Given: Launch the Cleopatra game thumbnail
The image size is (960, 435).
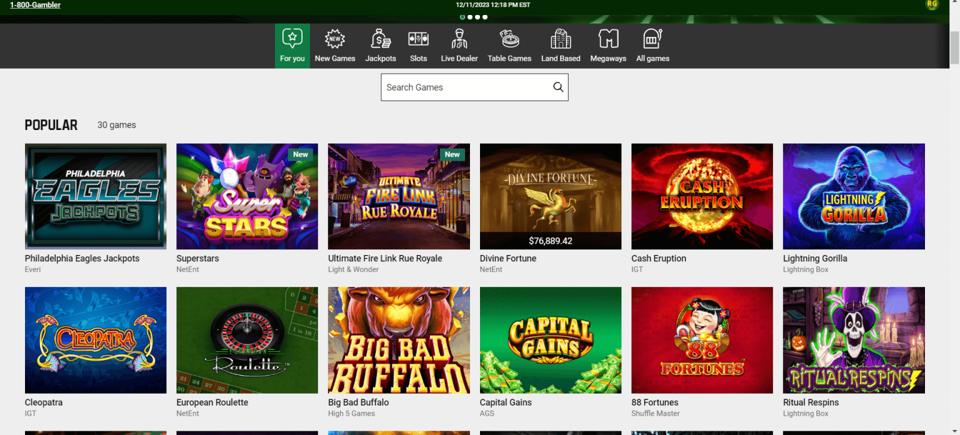Looking at the screenshot, I should click(x=96, y=340).
